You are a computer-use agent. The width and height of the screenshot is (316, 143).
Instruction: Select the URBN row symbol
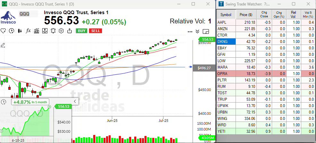tap(226, 112)
